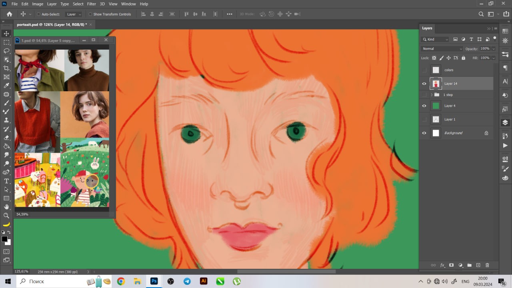Select the Layer 4 green thumbnail

click(x=436, y=106)
